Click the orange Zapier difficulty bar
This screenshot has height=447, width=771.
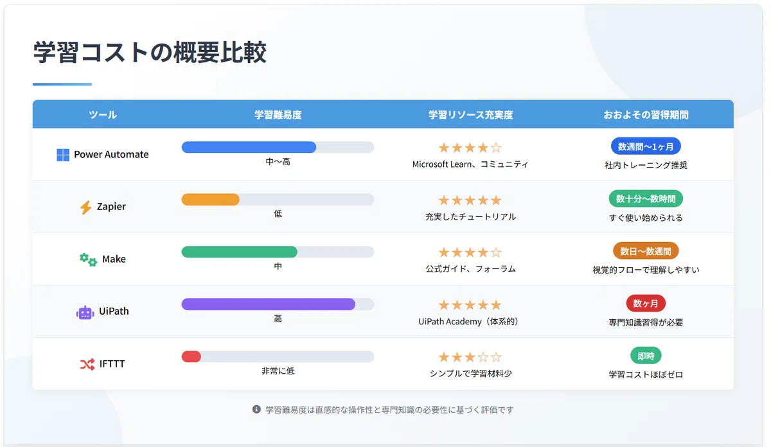[x=210, y=200]
